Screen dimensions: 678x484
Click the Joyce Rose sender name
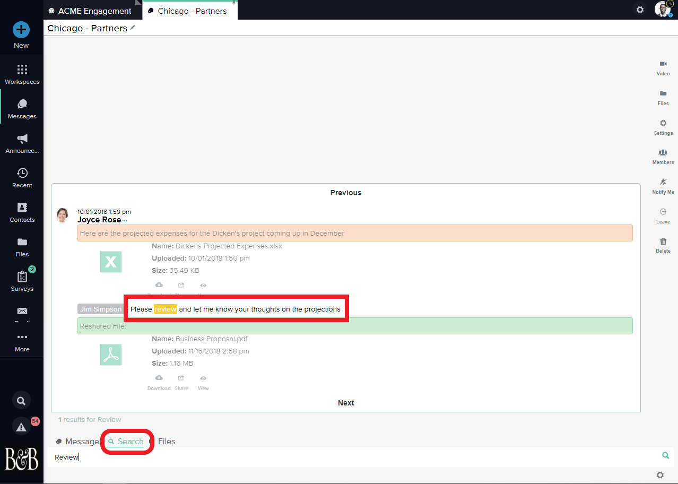(x=99, y=220)
